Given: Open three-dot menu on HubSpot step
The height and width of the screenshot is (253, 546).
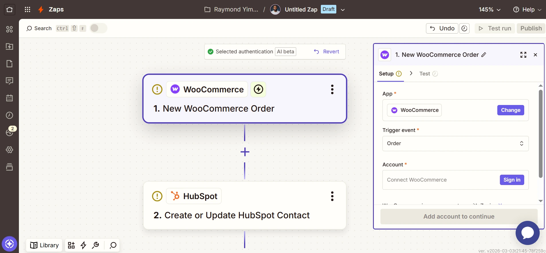Looking at the screenshot, I should coord(332,196).
